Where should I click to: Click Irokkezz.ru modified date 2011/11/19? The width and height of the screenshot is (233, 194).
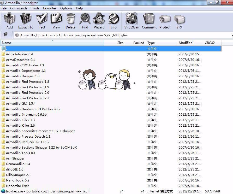[x=190, y=191]
